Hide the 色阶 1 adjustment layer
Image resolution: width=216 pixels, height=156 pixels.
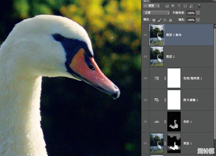145,122
